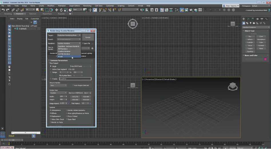Click the top viewport ViewCube
Image resolution: width=271 pixels, height=149 pixels.
(x=133, y=24)
